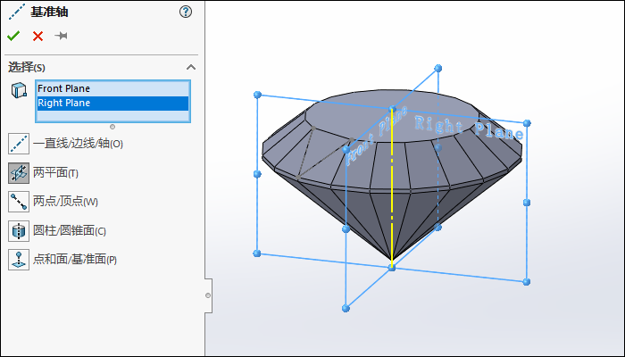Viewport: 625px width, 357px height.
Task: Click the 基准轴 feature icon in the header
Action: click(x=17, y=12)
